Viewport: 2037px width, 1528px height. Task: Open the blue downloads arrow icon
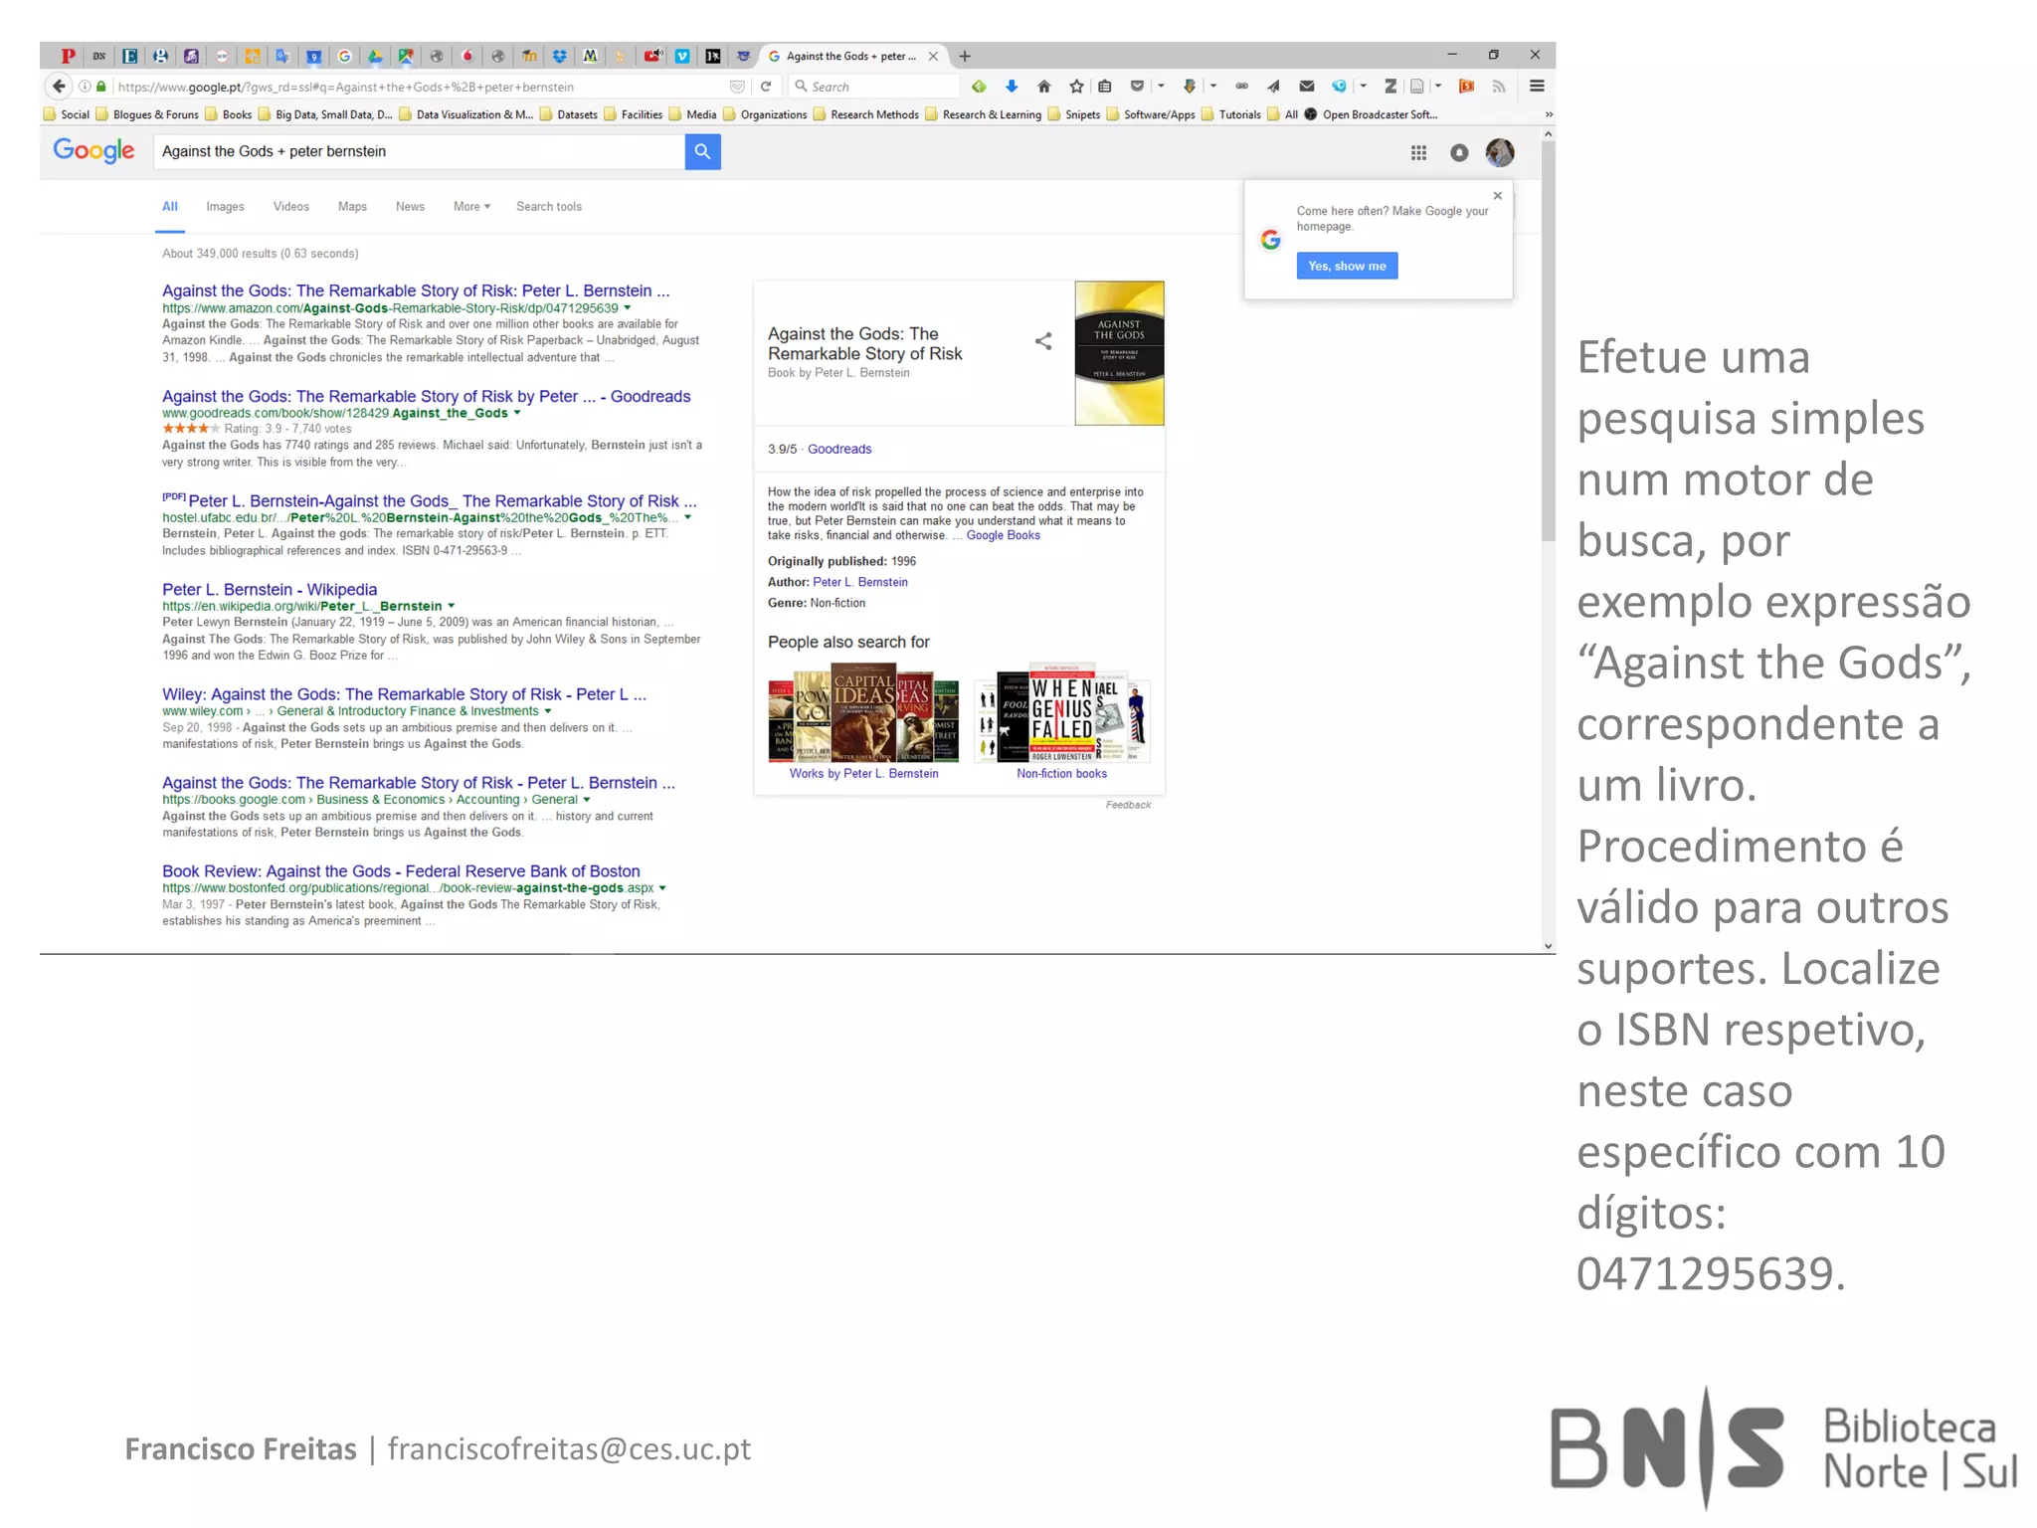coord(1012,87)
